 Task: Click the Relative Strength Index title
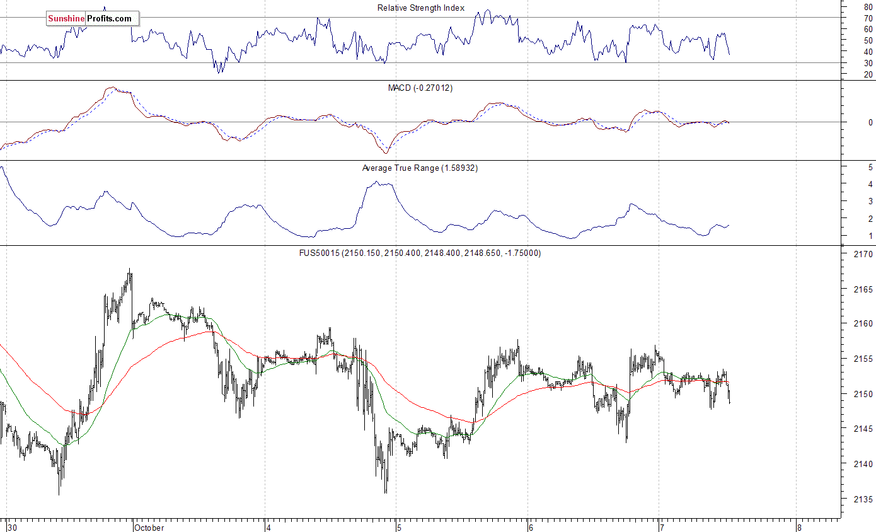pyautogui.click(x=421, y=8)
